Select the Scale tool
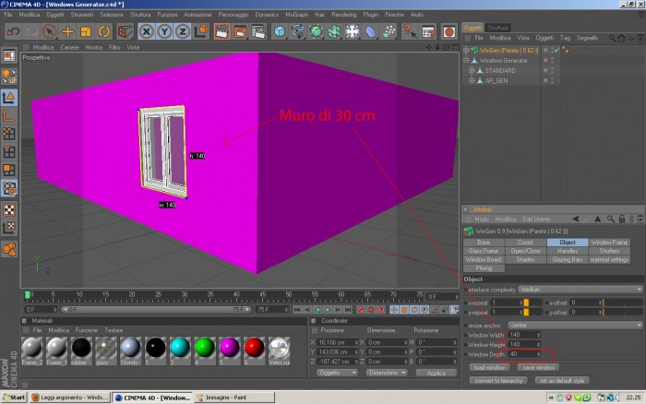The width and height of the screenshot is (646, 404). pos(85,31)
